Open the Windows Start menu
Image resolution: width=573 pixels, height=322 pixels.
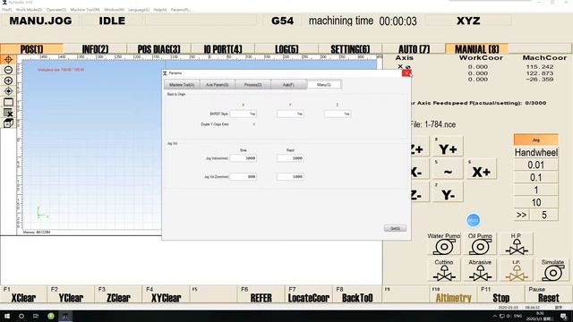7,316
